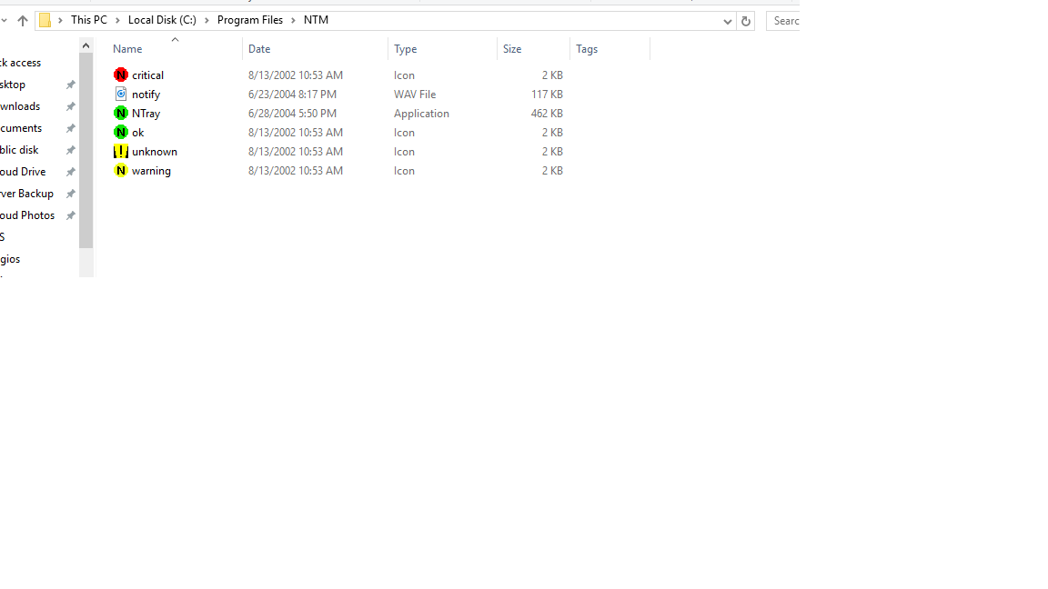Navigate to Program Files breadcrumb
1048x589 pixels.
[x=249, y=20]
